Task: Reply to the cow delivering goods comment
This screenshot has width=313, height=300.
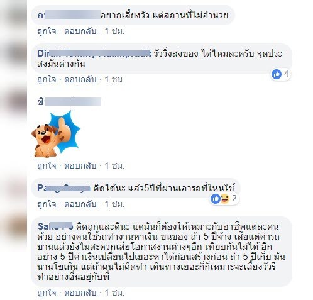Action: [80, 79]
